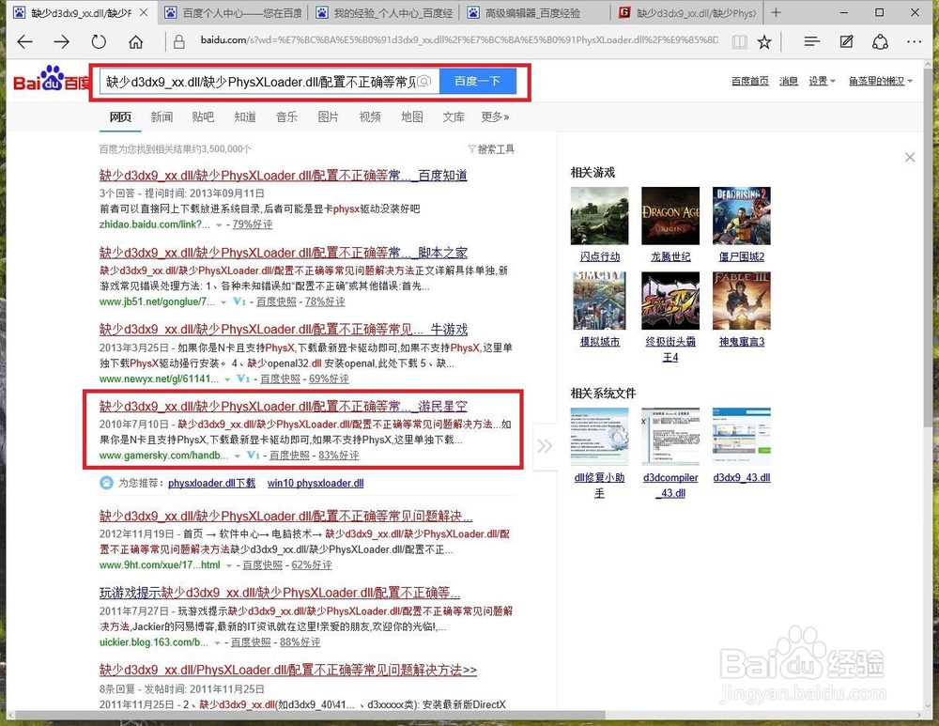Open the 脚本之家 search result
939x726 pixels.
[284, 253]
